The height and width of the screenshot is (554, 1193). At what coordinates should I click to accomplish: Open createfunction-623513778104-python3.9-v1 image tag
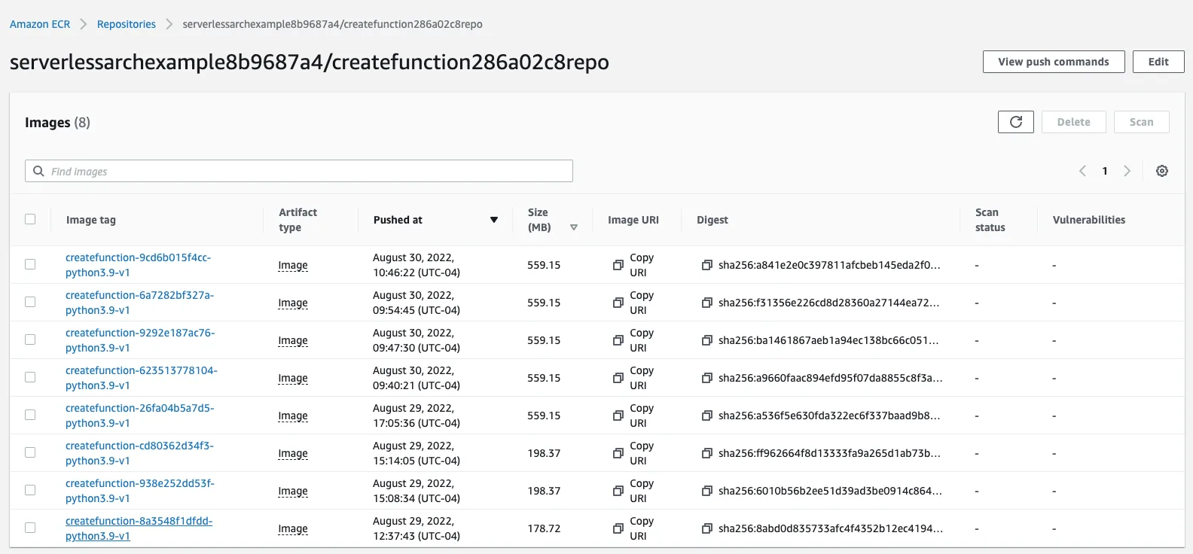141,378
